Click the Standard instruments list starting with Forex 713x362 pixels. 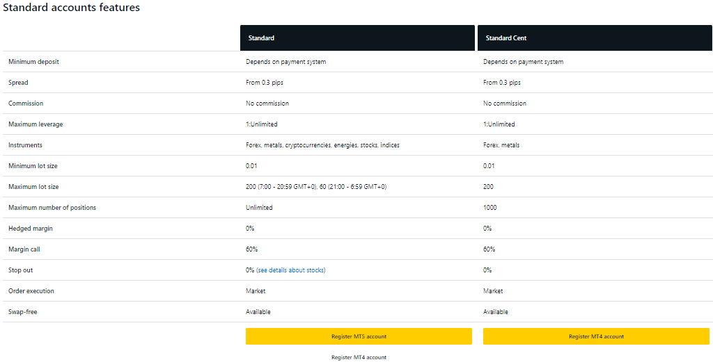322,145
